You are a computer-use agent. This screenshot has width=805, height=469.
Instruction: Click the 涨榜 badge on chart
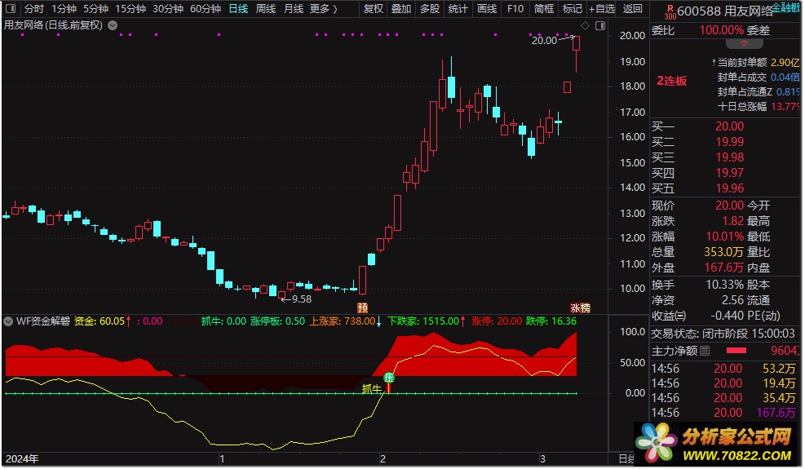pos(581,308)
